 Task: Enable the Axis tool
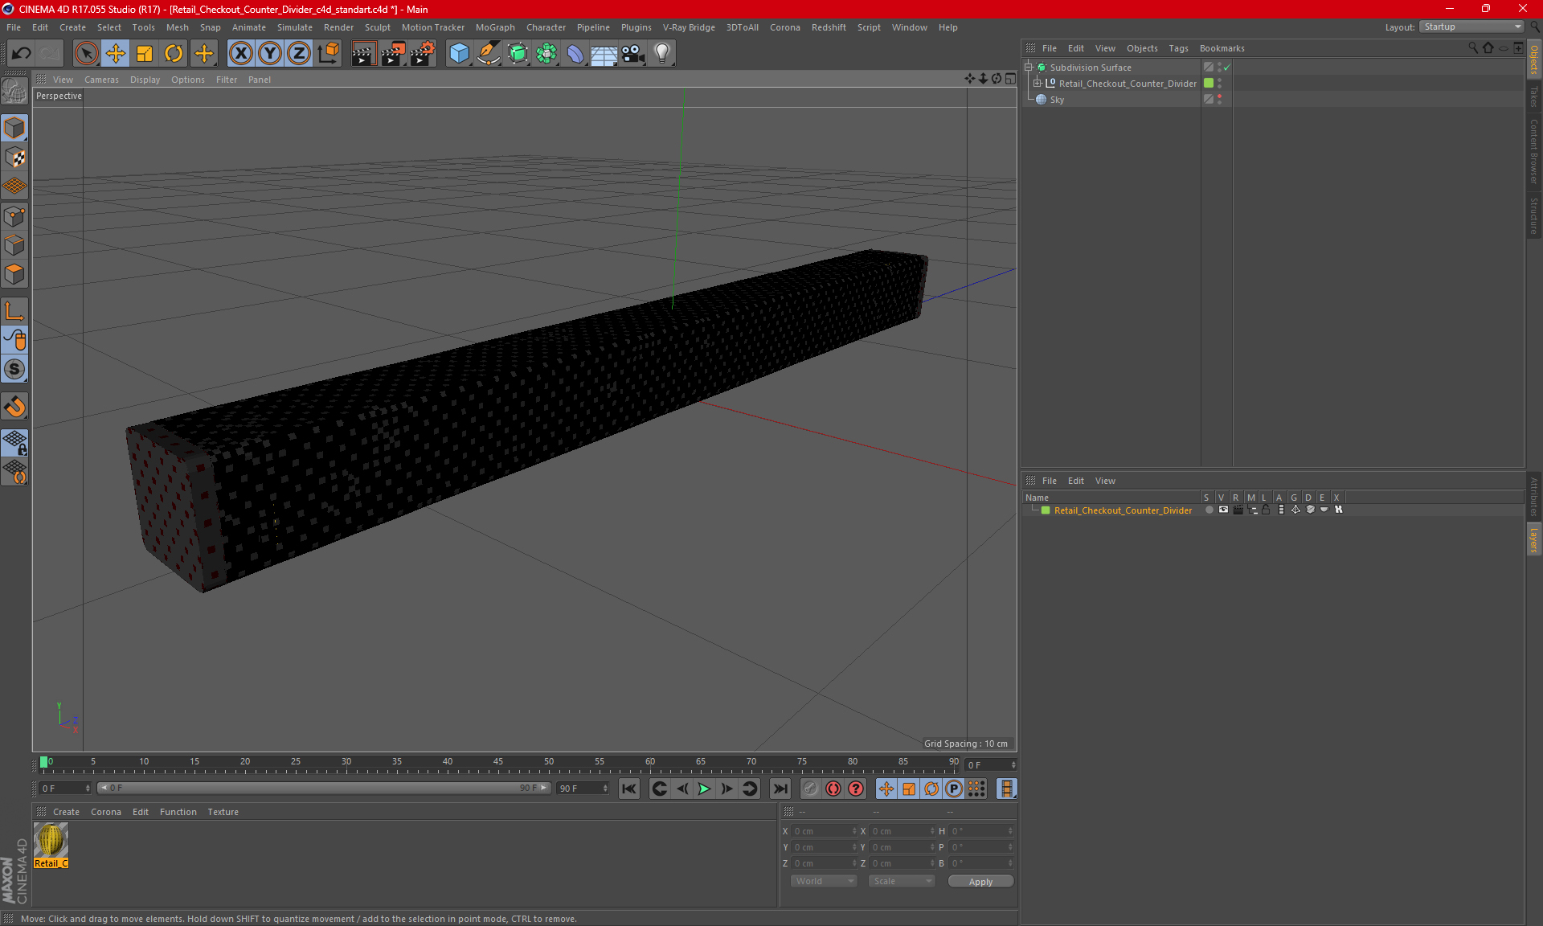14,310
